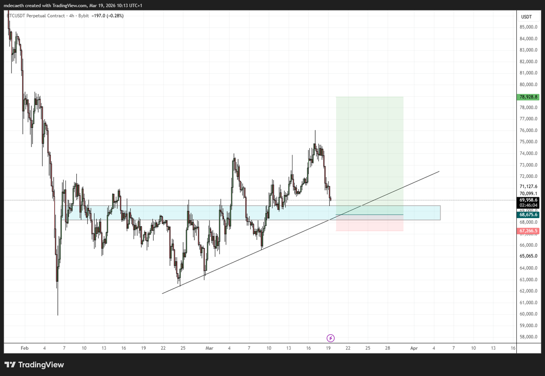Click the 58,000.0 price axis label
Image resolution: width=545 pixels, height=376 pixels.
pyautogui.click(x=528, y=337)
